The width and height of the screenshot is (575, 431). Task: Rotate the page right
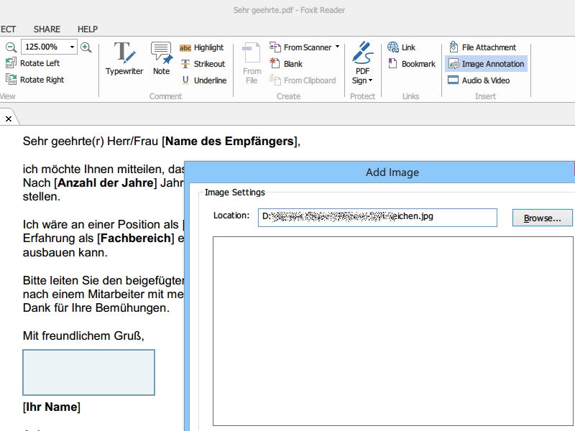[x=34, y=80]
